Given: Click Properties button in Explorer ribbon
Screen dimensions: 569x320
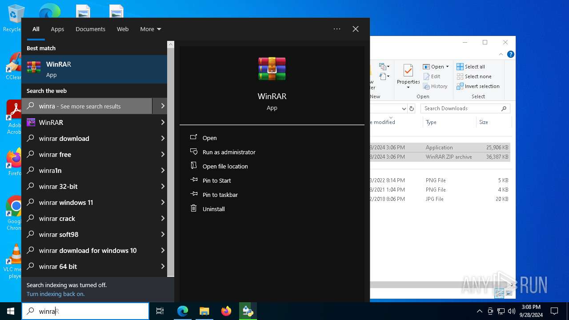Looking at the screenshot, I should pos(408,76).
